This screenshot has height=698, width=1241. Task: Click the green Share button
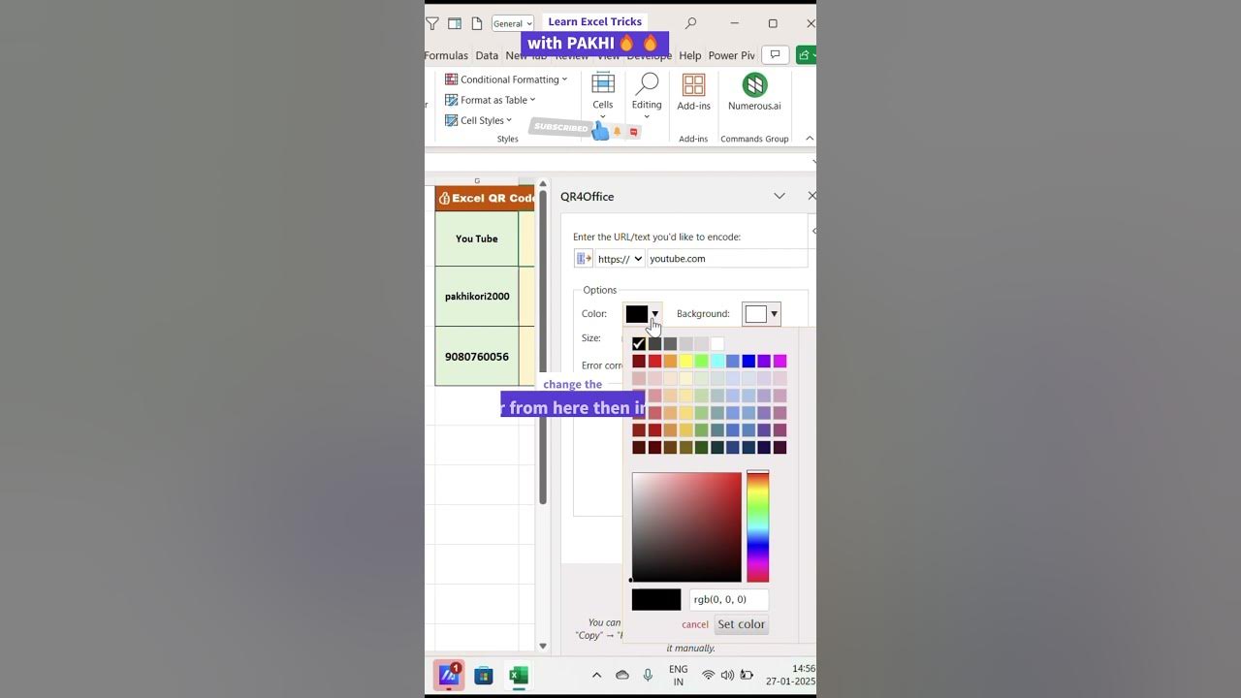tap(806, 55)
